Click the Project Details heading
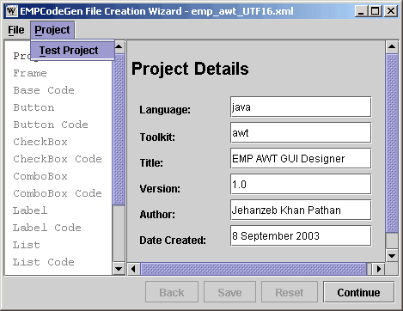This screenshot has height=311, width=403. pyautogui.click(x=190, y=69)
